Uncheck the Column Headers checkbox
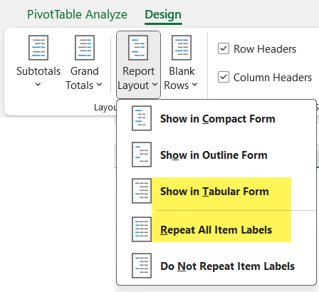Viewport: 319px width, 292px height. click(x=224, y=77)
